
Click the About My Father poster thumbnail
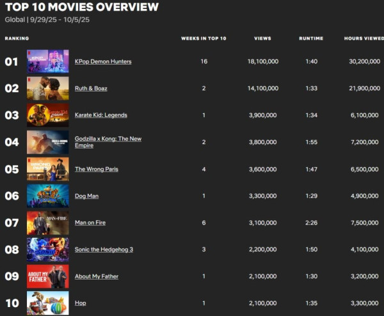[x=48, y=276]
